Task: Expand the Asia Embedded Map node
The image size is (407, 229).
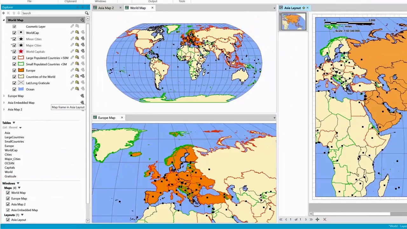Action: (4, 103)
